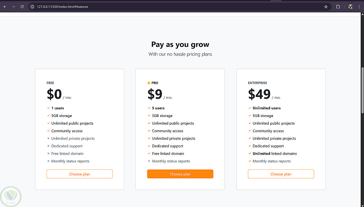
Task: Click the browser back arrow
Action: pyautogui.click(x=5, y=7)
